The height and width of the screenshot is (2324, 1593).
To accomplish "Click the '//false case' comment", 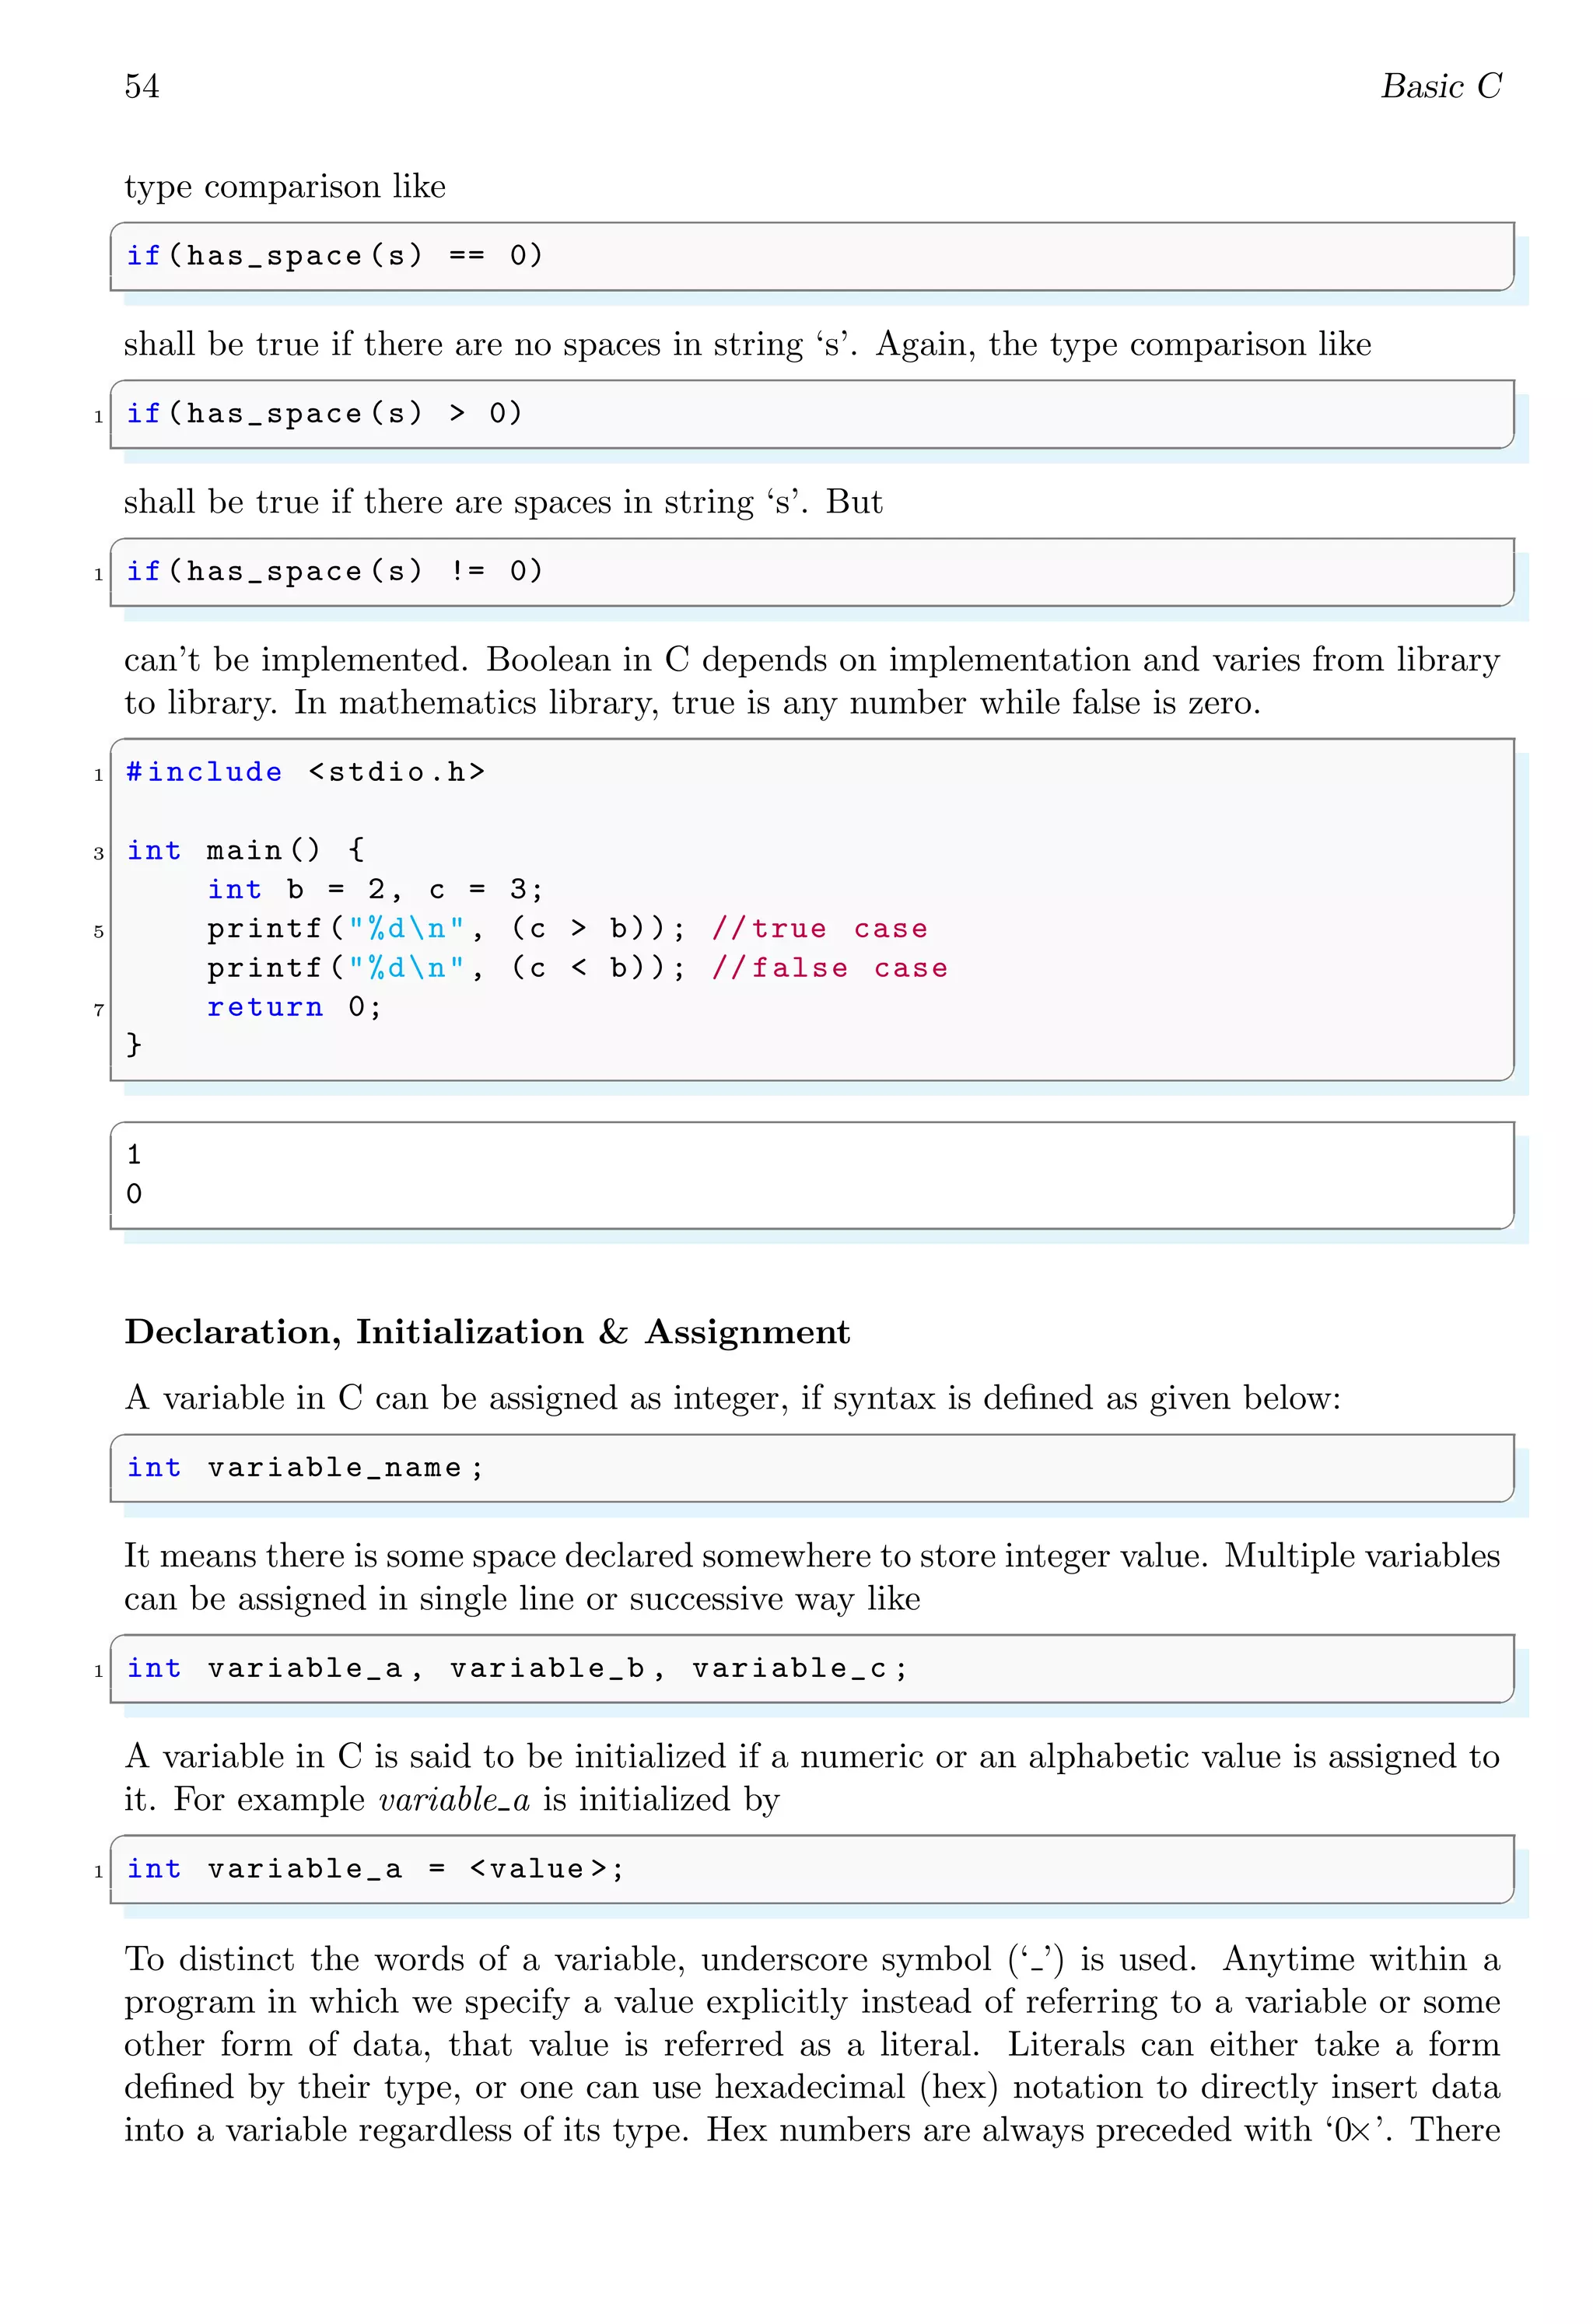I will click(x=829, y=968).
